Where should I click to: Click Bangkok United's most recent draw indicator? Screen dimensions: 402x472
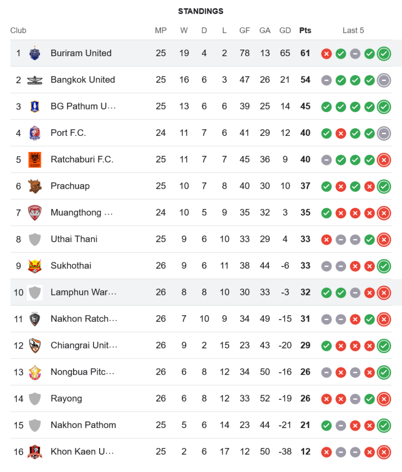[x=384, y=80]
